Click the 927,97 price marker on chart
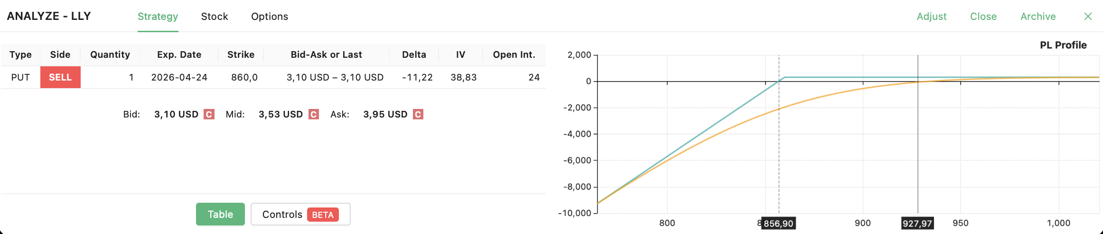The image size is (1103, 234). [x=917, y=223]
